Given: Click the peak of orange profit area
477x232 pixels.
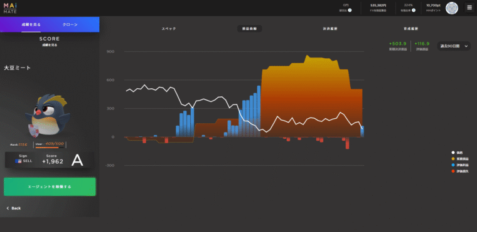Looking at the screenshot, I should (x=308, y=56).
